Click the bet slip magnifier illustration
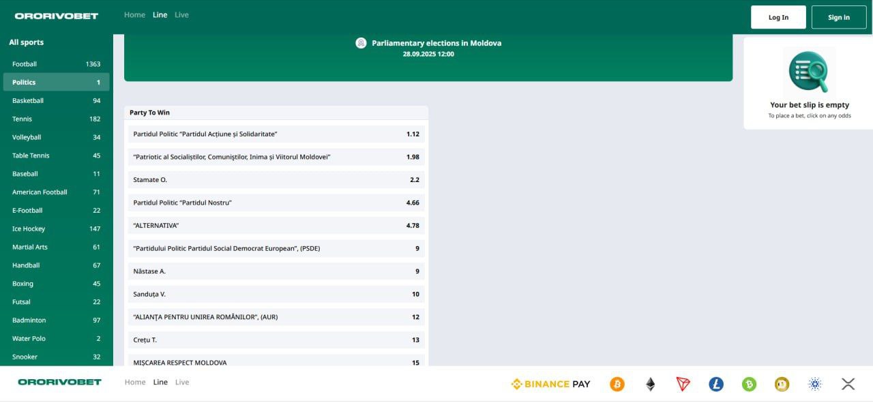873x403 pixels. [x=810, y=72]
